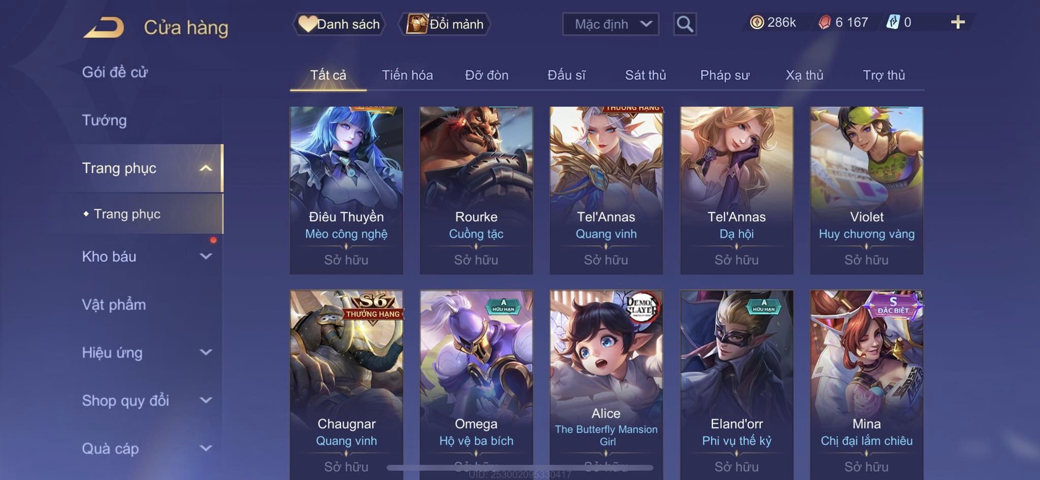This screenshot has height=480, width=1040.
Task: Expand the Hiệu ứng sidebar section
Action: click(206, 352)
